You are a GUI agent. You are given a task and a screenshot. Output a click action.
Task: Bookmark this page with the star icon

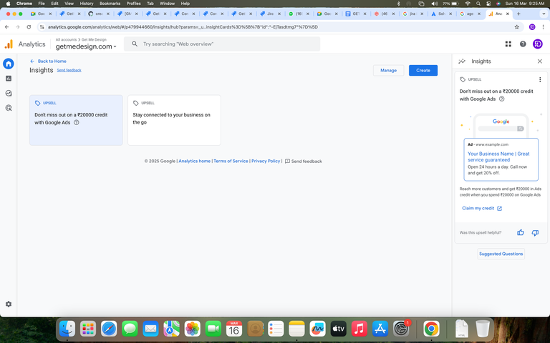tap(516, 27)
